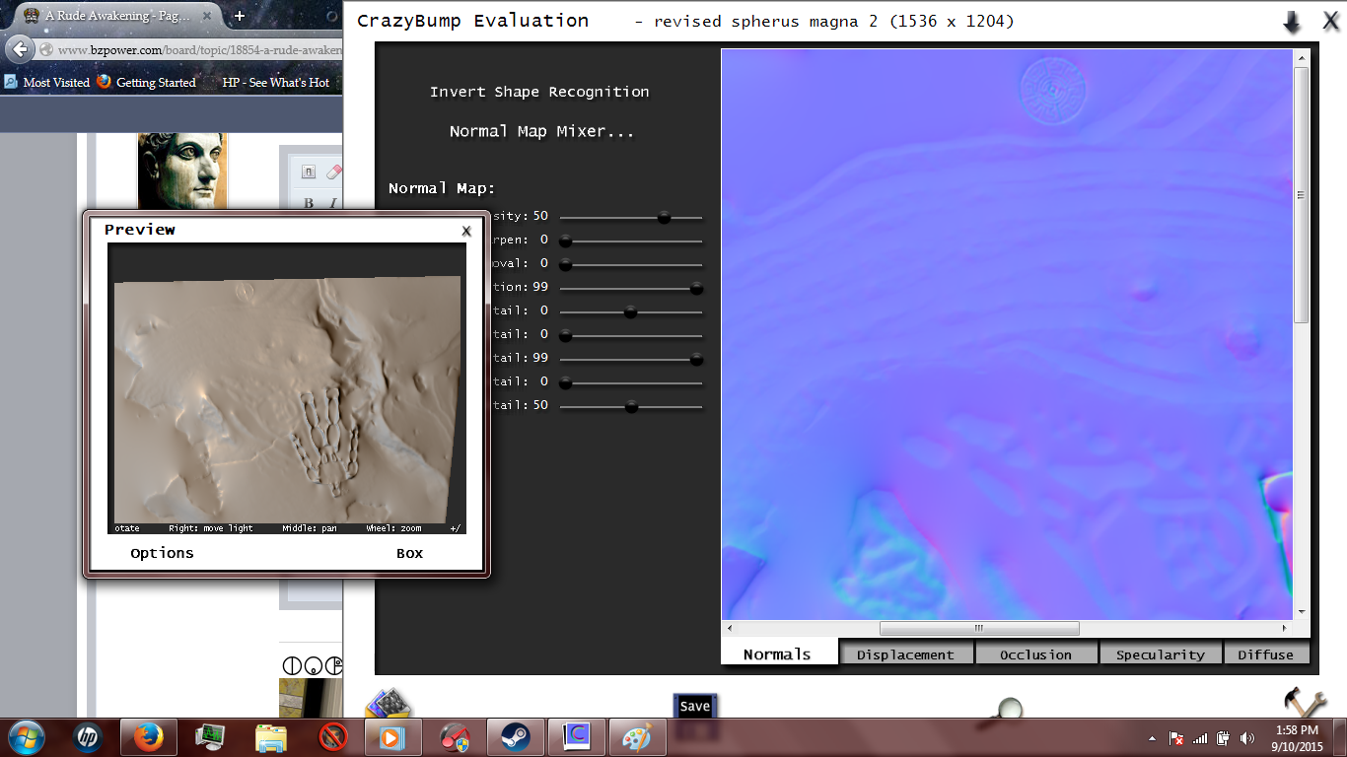
Task: Open Options in the Preview window
Action: (162, 553)
